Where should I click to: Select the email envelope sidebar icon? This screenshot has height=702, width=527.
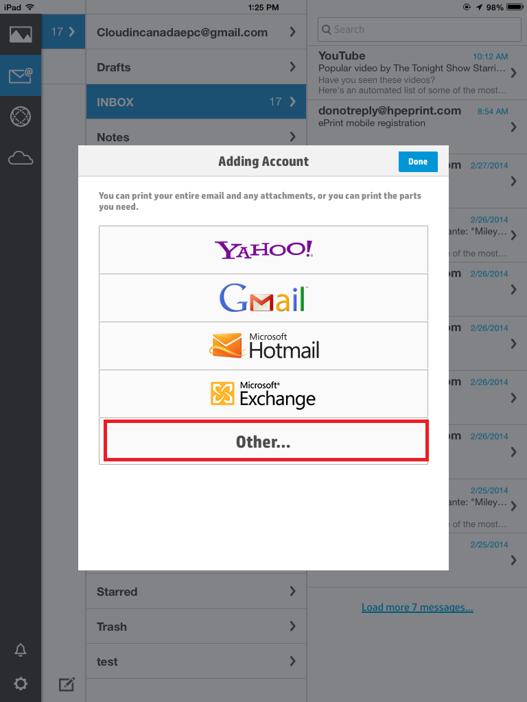21,76
